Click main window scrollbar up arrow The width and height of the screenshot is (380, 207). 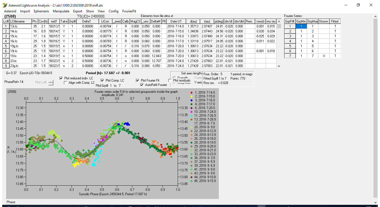376,16
